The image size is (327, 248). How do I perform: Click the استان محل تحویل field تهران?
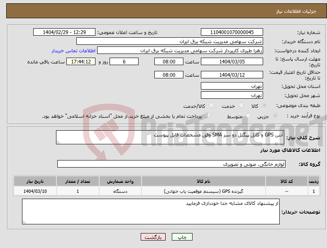232,86
